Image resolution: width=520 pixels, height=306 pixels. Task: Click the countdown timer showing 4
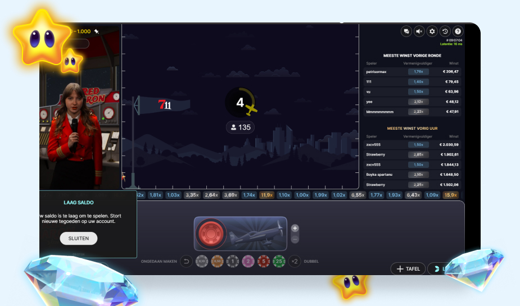tap(241, 102)
